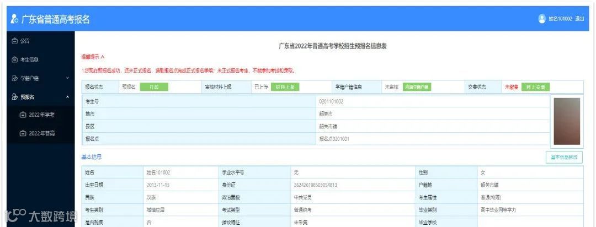Collapse the 预报名 sidebar chevron
This screenshot has width=596, height=227.
[x=68, y=97]
